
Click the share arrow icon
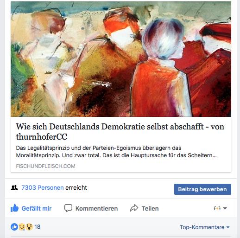pos(134,208)
